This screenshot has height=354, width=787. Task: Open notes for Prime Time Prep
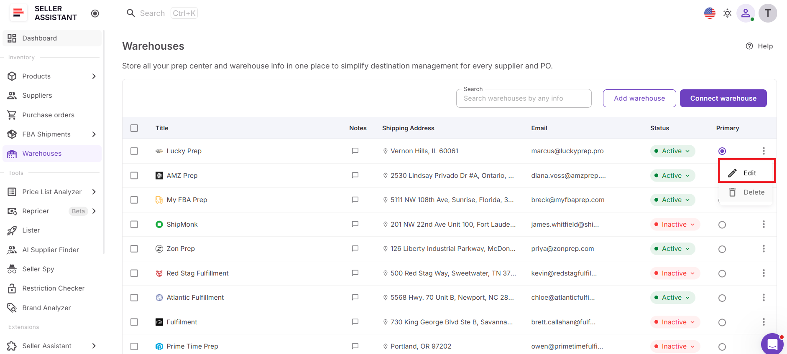click(x=355, y=346)
